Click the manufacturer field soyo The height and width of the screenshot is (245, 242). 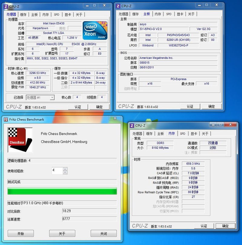point(178,24)
